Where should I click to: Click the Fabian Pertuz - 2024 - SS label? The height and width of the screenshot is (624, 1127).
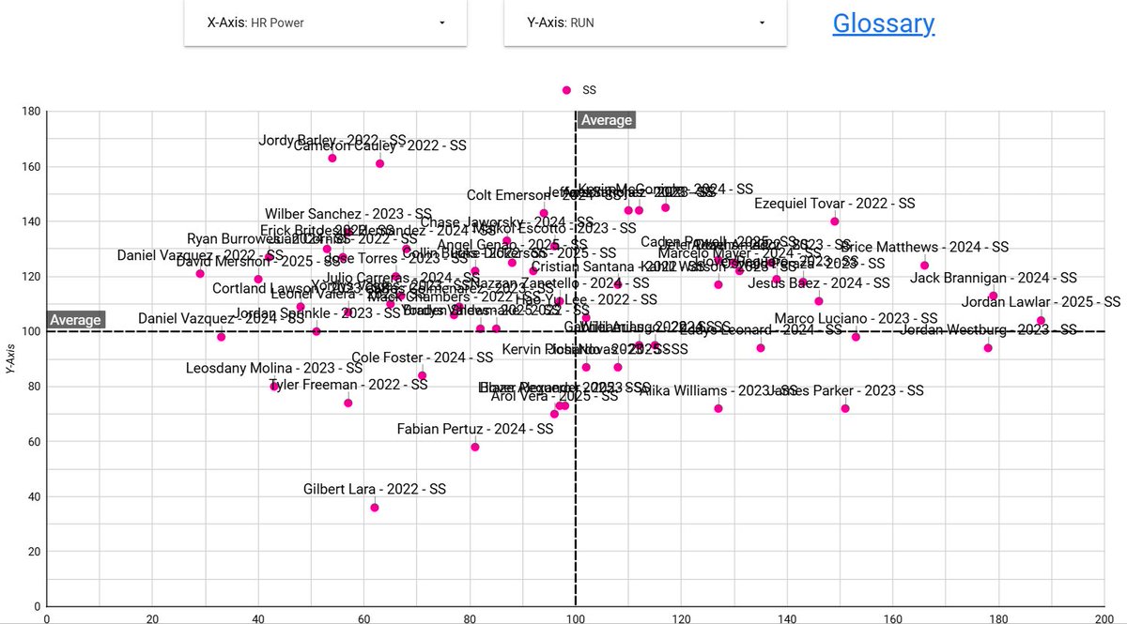tap(475, 429)
